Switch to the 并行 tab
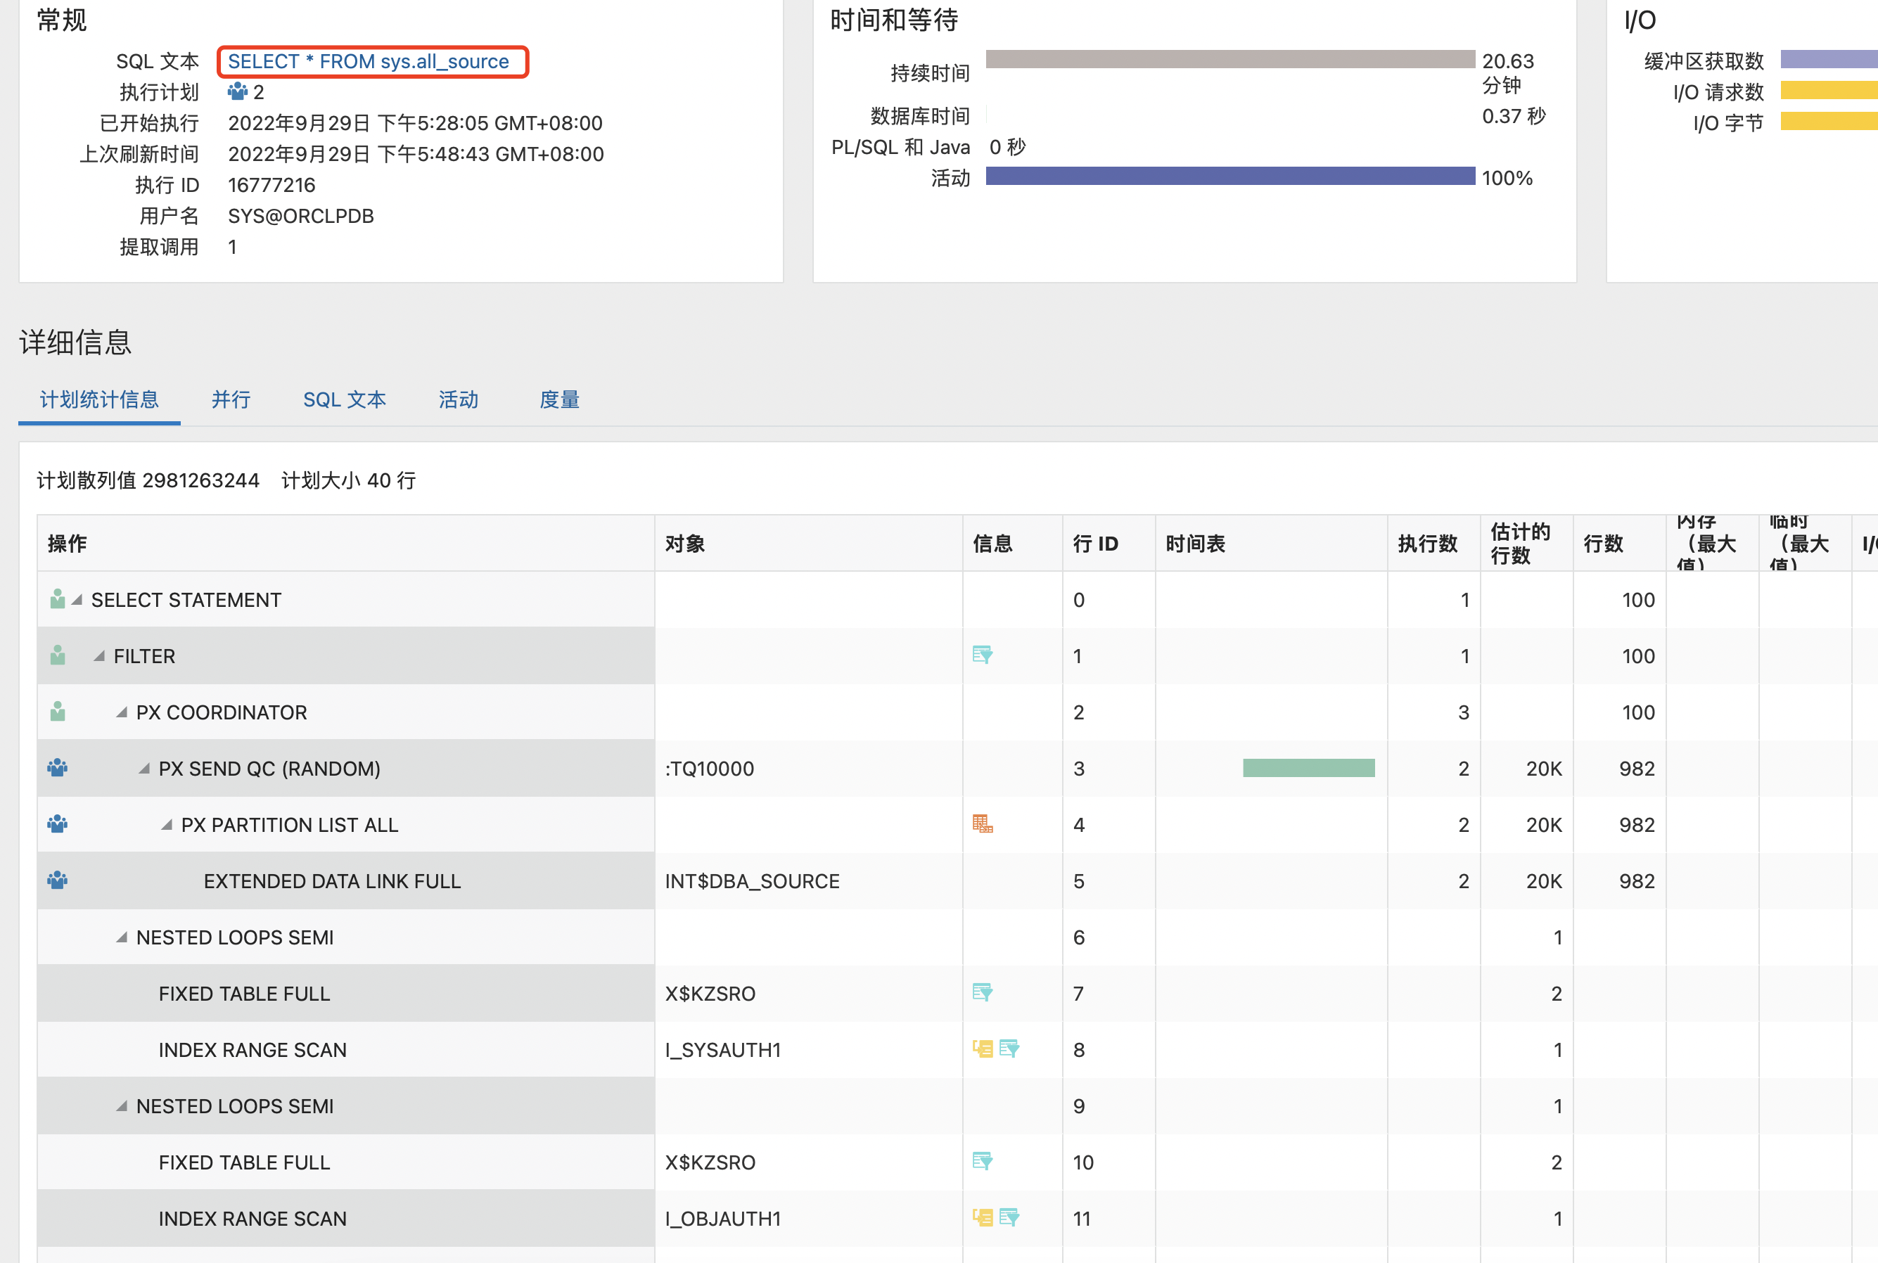The height and width of the screenshot is (1263, 1878). 231,399
